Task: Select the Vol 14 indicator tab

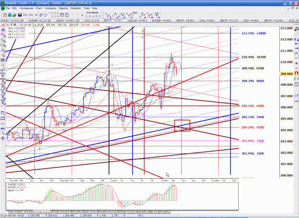Action: click(x=112, y=212)
